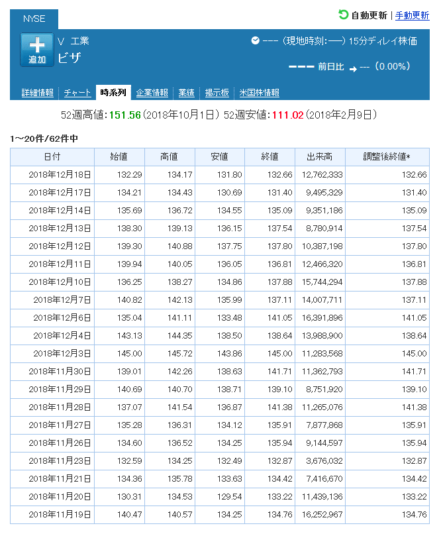The height and width of the screenshot is (534, 441).
Task: Click the 安値 column header
Action: [x=219, y=156]
